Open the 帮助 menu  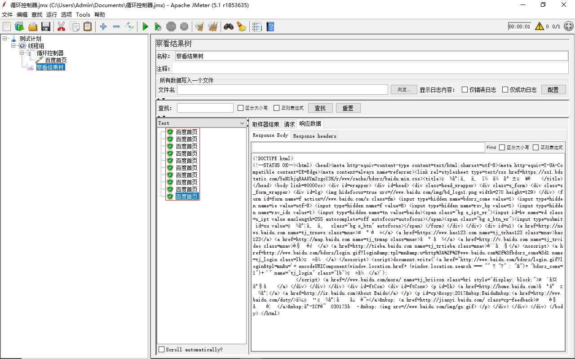pyautogui.click(x=100, y=14)
